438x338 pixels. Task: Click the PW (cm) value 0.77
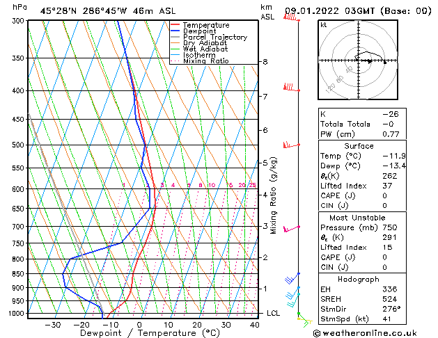point(391,134)
